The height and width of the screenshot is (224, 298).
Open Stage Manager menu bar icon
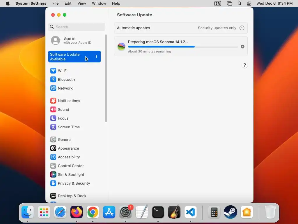coord(229,3)
